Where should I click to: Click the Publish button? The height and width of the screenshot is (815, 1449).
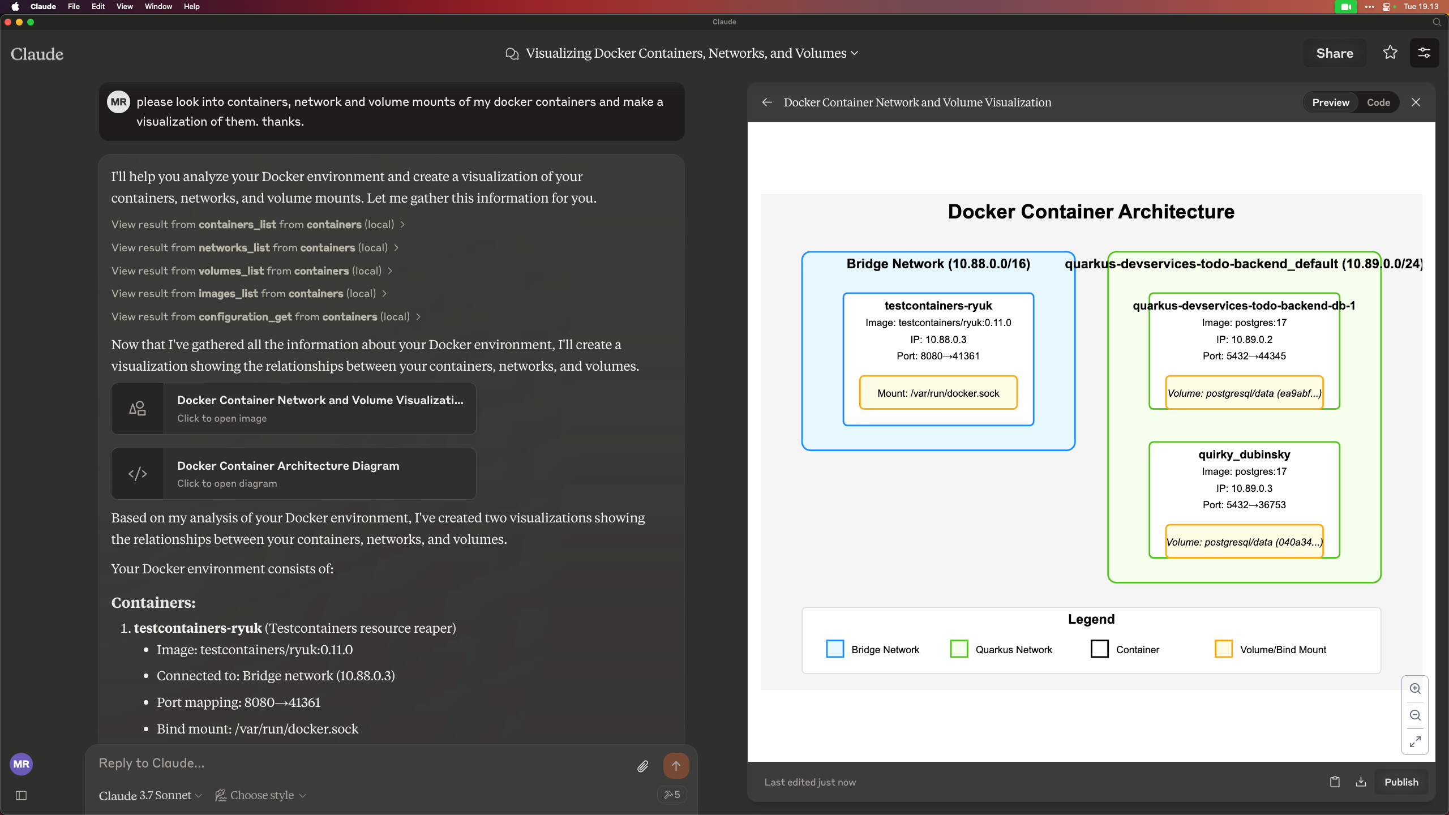1401,782
